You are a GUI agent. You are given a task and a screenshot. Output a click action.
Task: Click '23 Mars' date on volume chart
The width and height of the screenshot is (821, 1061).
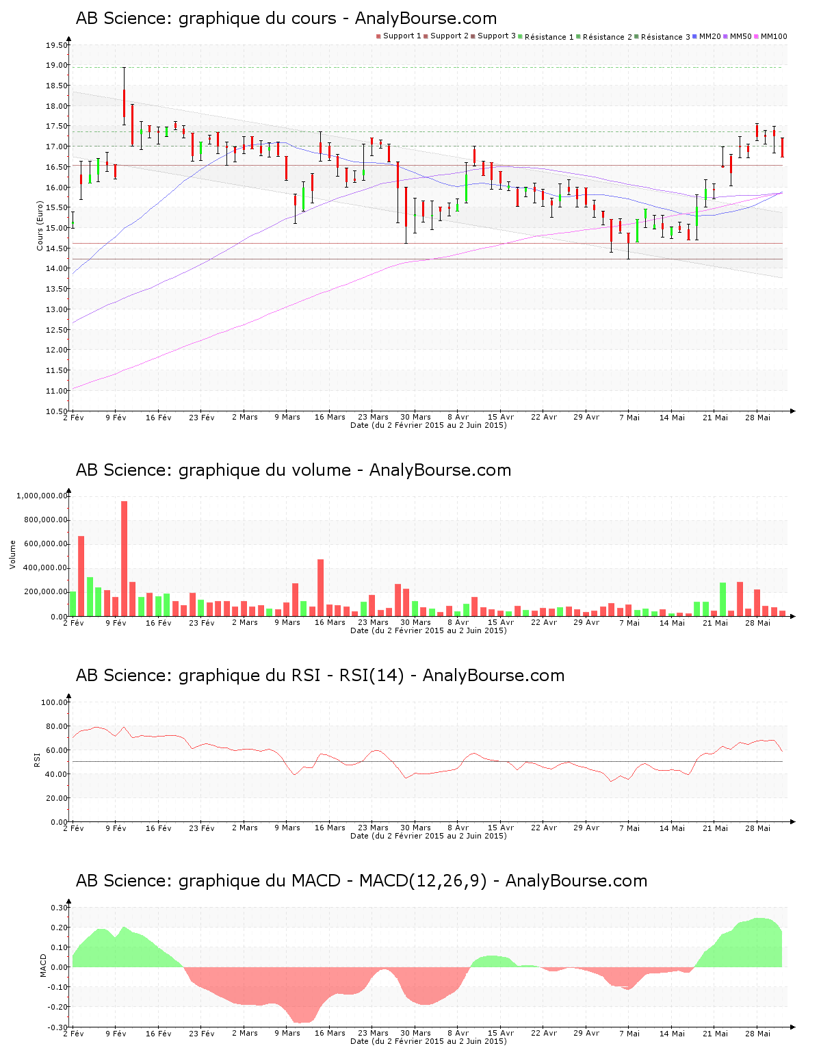373,623
